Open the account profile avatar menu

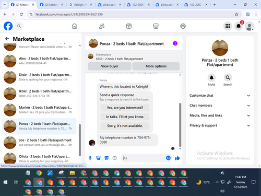[x=250, y=26]
